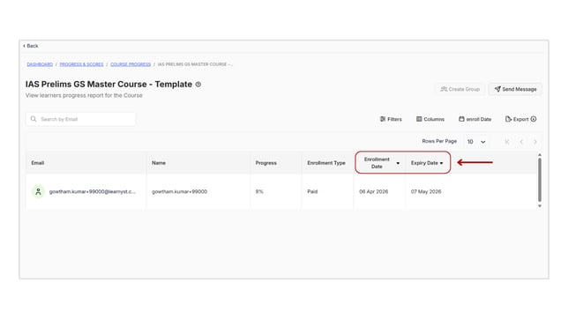Go to the previous page of results
568x319 pixels.
click(x=521, y=142)
